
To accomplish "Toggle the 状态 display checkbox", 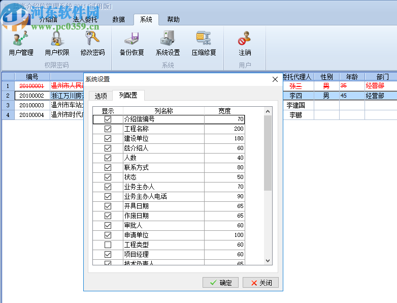I will click(108, 177).
